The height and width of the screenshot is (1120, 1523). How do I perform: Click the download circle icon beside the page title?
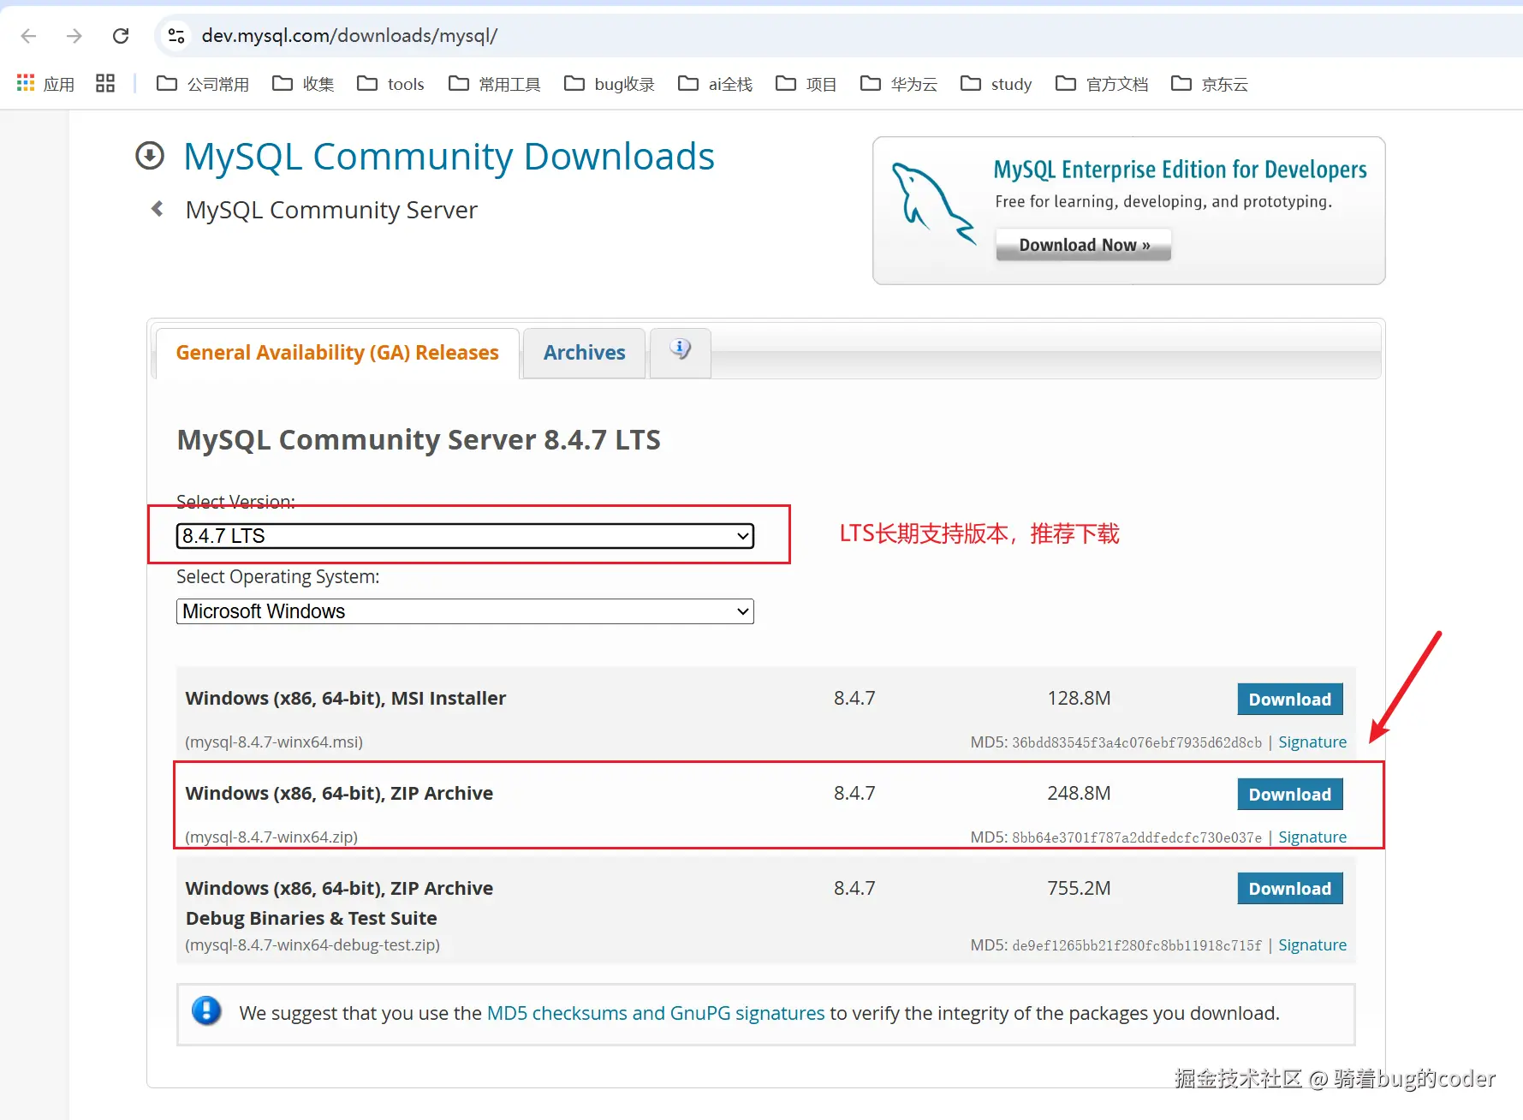tap(150, 156)
